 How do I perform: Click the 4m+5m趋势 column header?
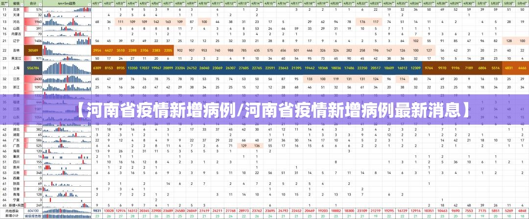[x=66, y=3]
